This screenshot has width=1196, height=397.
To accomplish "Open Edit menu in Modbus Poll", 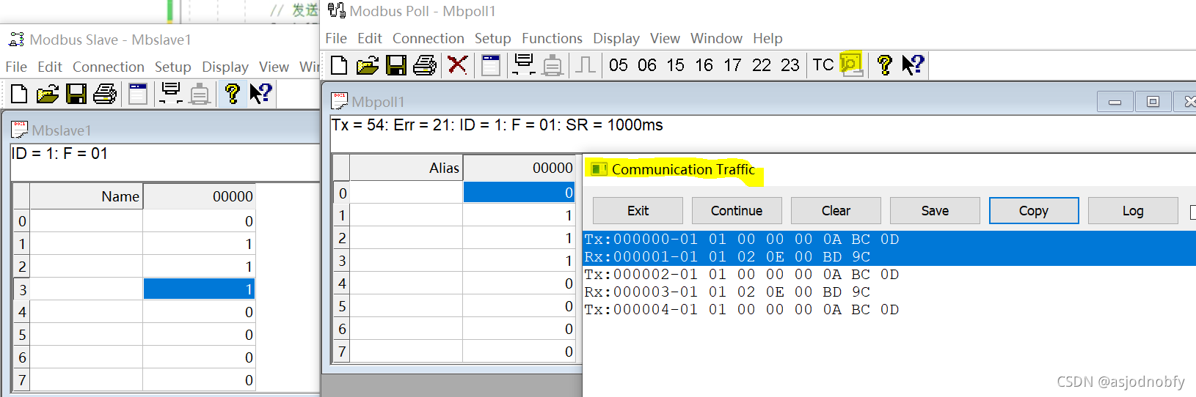I will (x=370, y=38).
